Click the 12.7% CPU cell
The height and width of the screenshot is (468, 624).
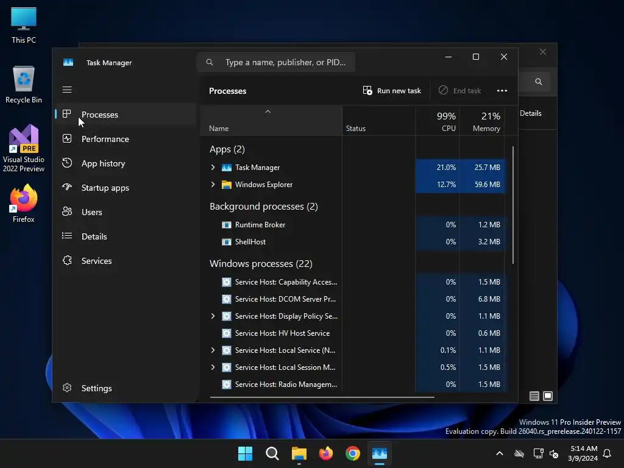point(438,185)
